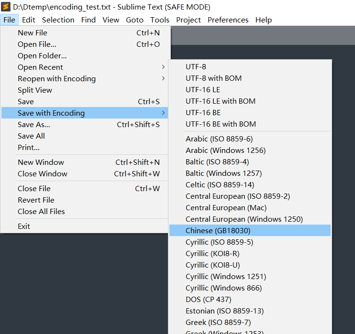This screenshot has height=334, width=355.
Task: Select Arabic (ISO 8859-6) encoding
Action: point(250,139)
